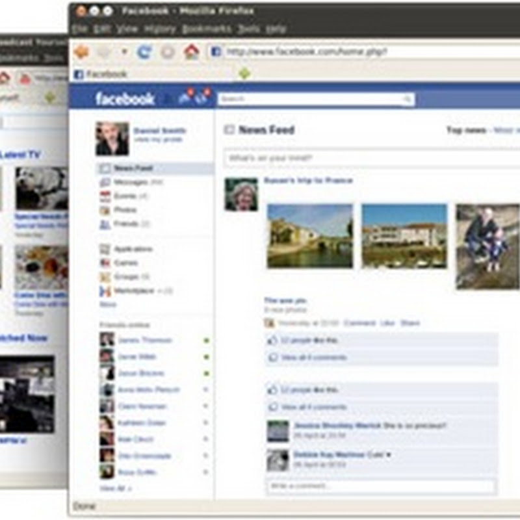Viewport: 520px width, 520px height.
Task: Click the green online dot of the first friend
Action: [206, 341]
